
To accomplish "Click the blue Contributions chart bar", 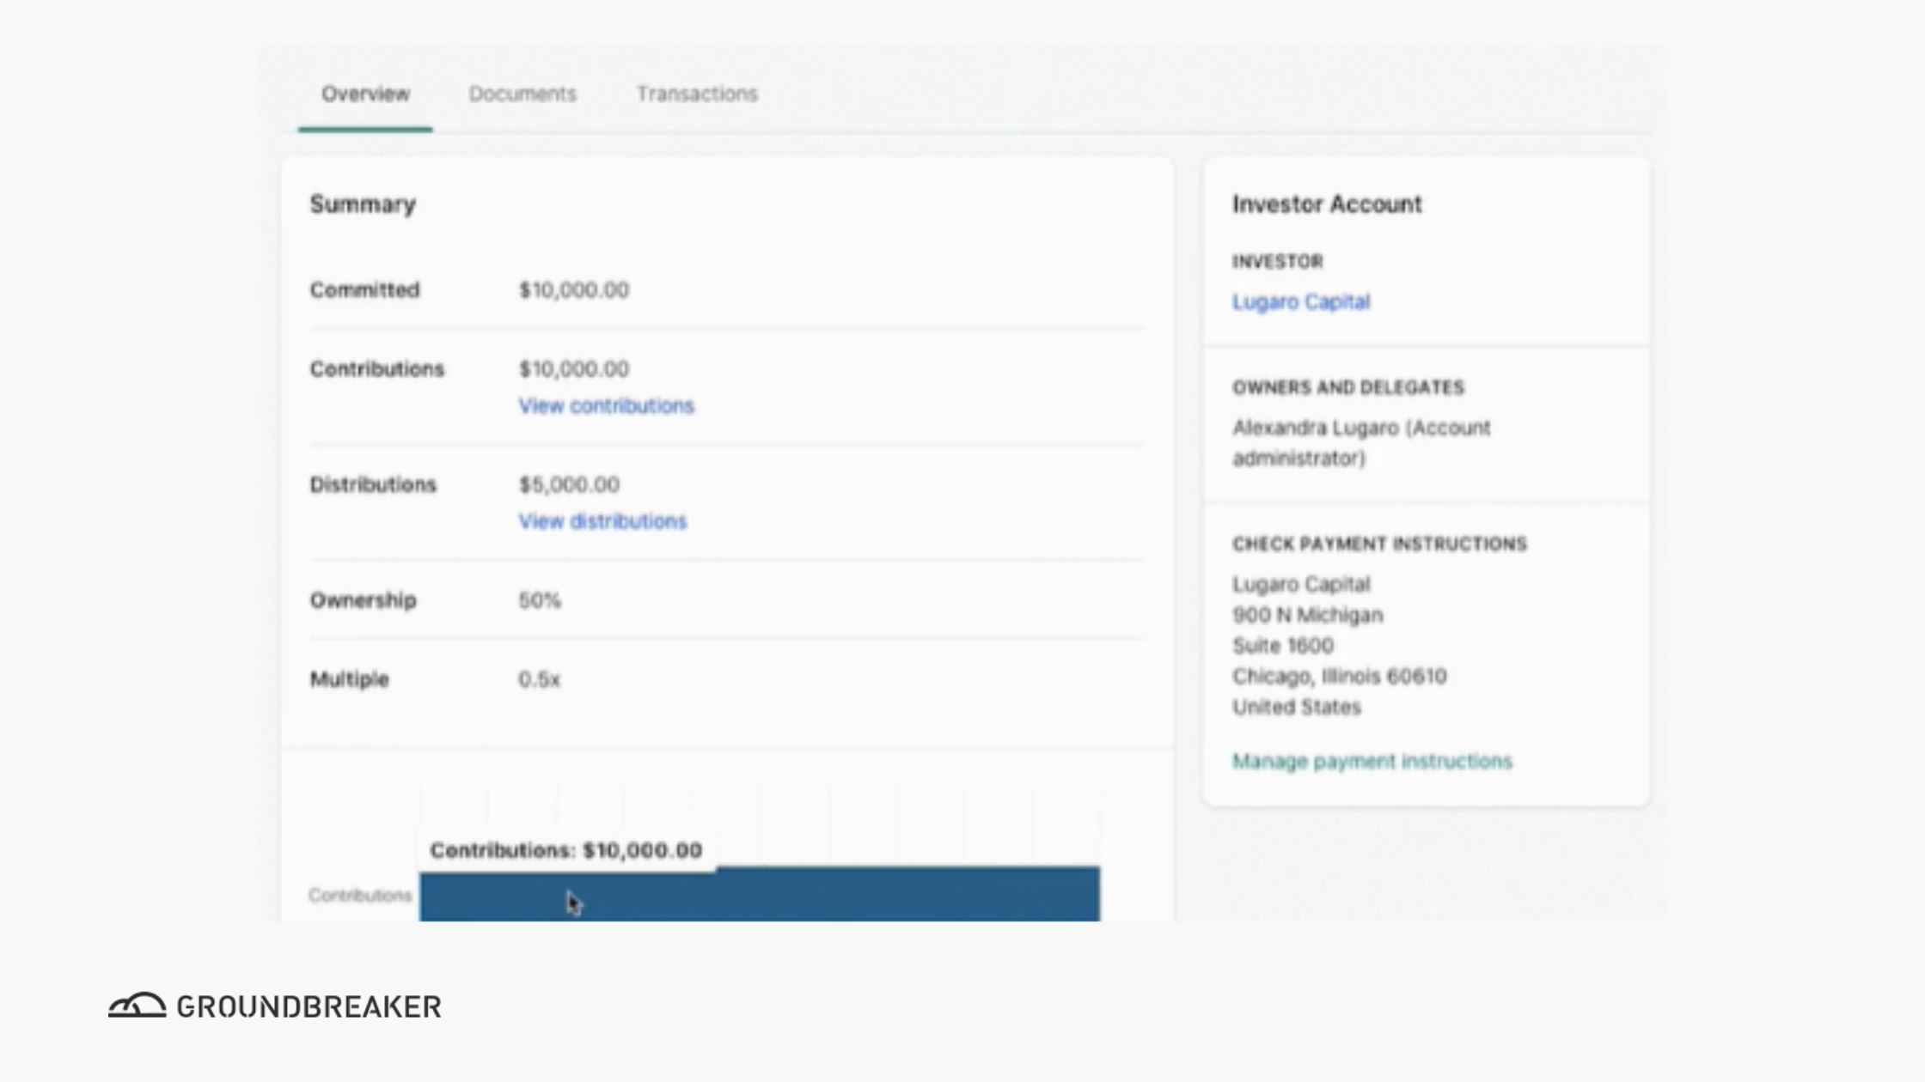I will [760, 894].
